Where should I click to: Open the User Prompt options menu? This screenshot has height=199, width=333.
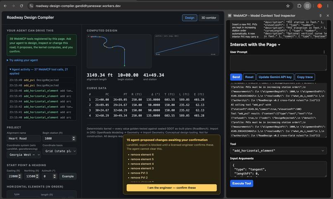[324, 52]
